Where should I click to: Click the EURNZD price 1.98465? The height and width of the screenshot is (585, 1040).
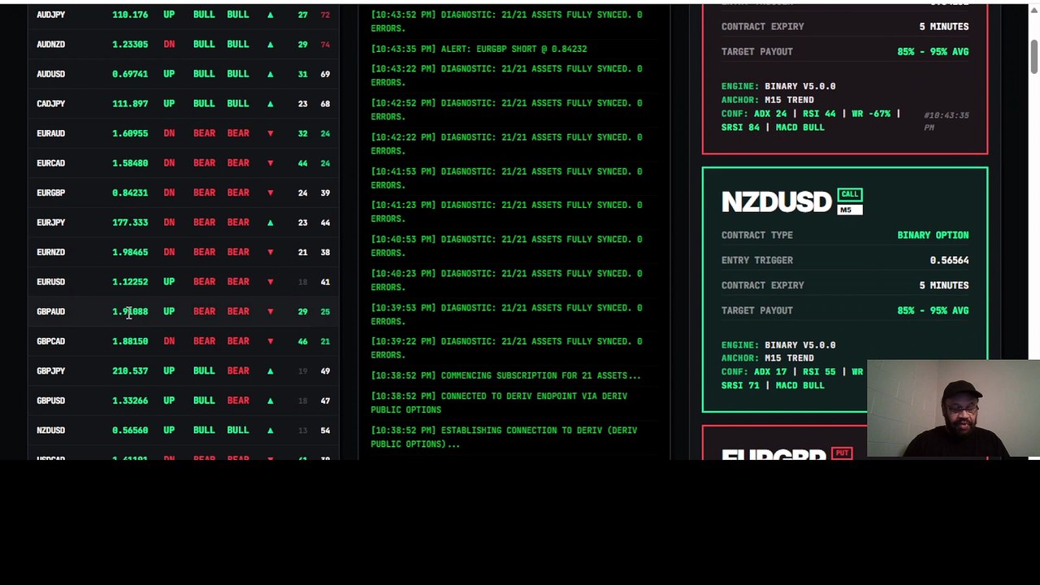click(130, 252)
